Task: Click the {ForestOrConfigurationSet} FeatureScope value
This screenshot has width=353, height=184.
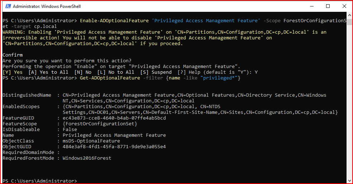Action: [100, 124]
